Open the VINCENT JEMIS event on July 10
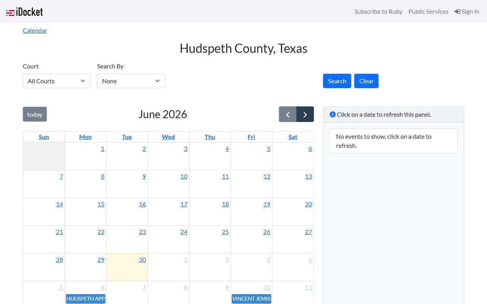The width and height of the screenshot is (487, 304). pos(251,299)
